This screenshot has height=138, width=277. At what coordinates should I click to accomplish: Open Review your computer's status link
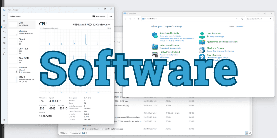170,36
